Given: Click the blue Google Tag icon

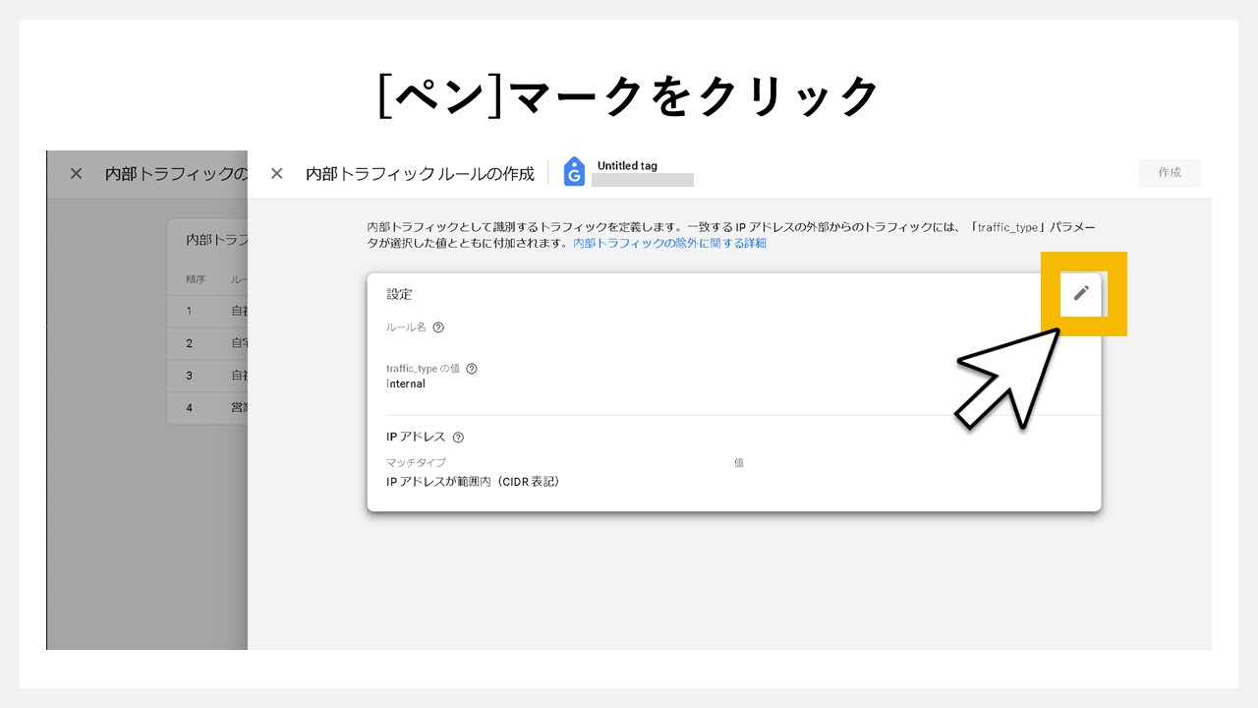Looking at the screenshot, I should click(x=573, y=172).
